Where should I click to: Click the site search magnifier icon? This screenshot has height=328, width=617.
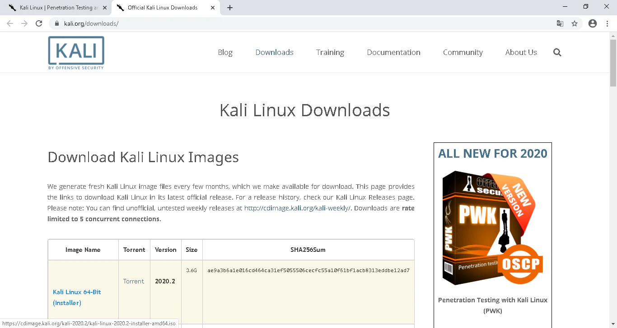[557, 52]
